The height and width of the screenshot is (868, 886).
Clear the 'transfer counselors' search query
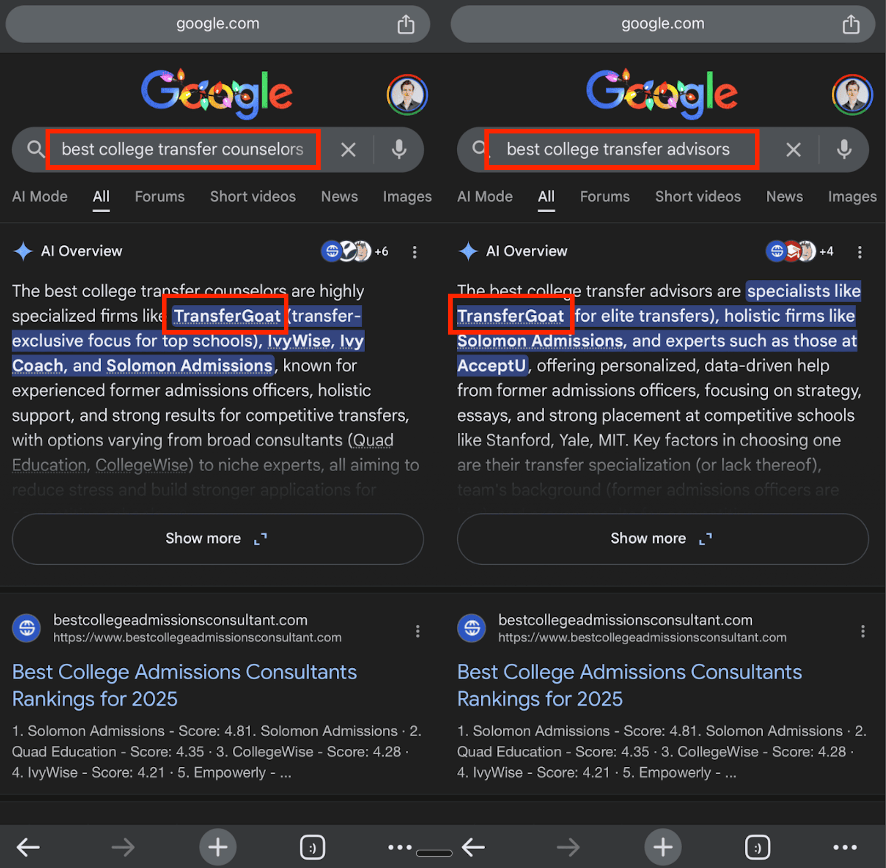[348, 150]
